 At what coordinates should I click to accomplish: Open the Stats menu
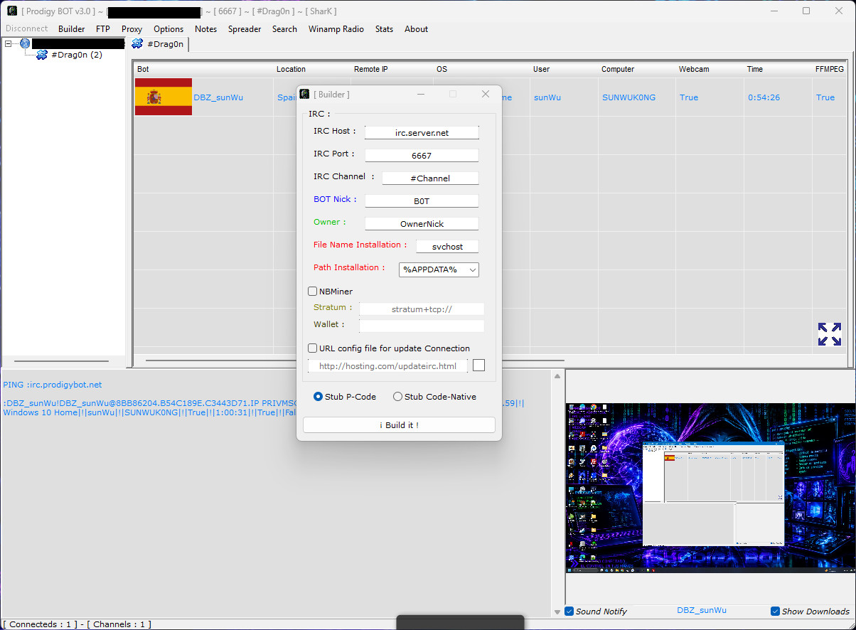click(x=384, y=29)
